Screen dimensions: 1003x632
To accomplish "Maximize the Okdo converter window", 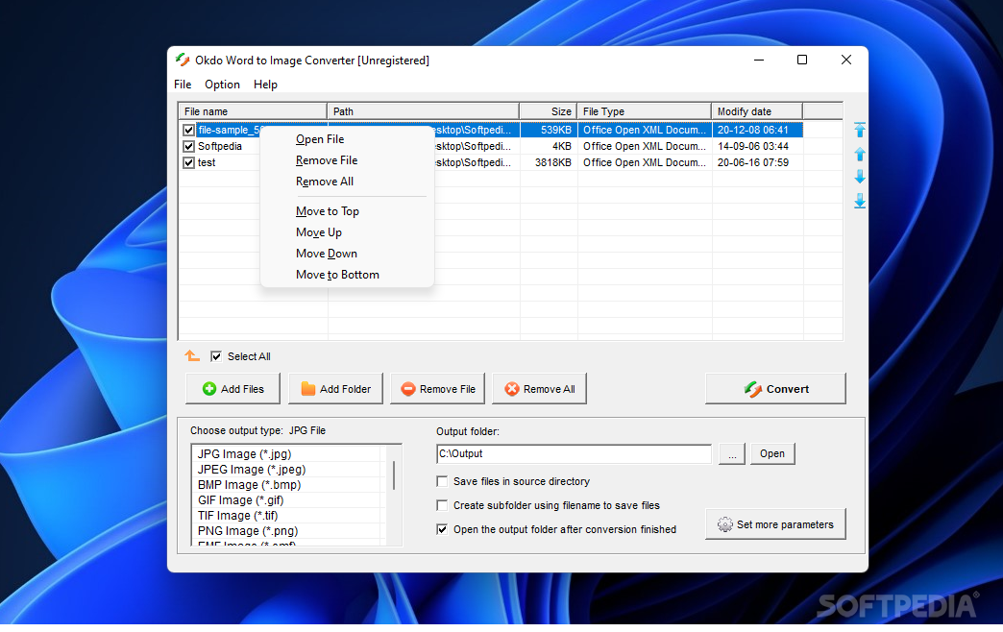I will tap(802, 60).
